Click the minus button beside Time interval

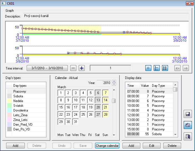73,68
